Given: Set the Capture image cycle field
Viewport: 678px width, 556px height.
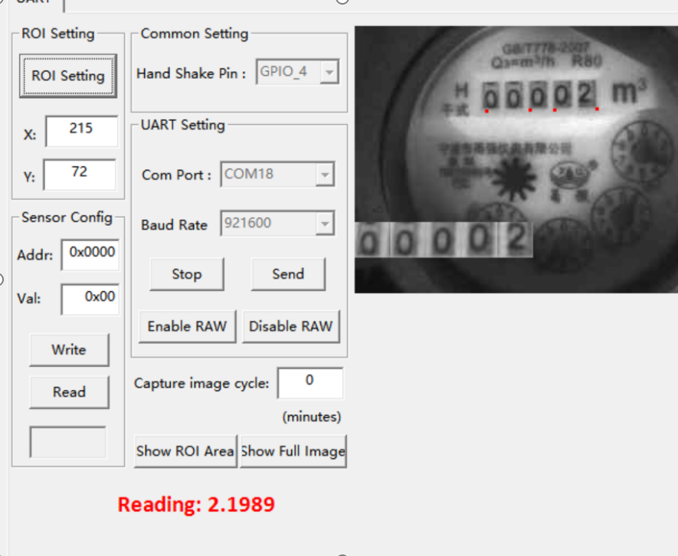Looking at the screenshot, I should [x=310, y=383].
